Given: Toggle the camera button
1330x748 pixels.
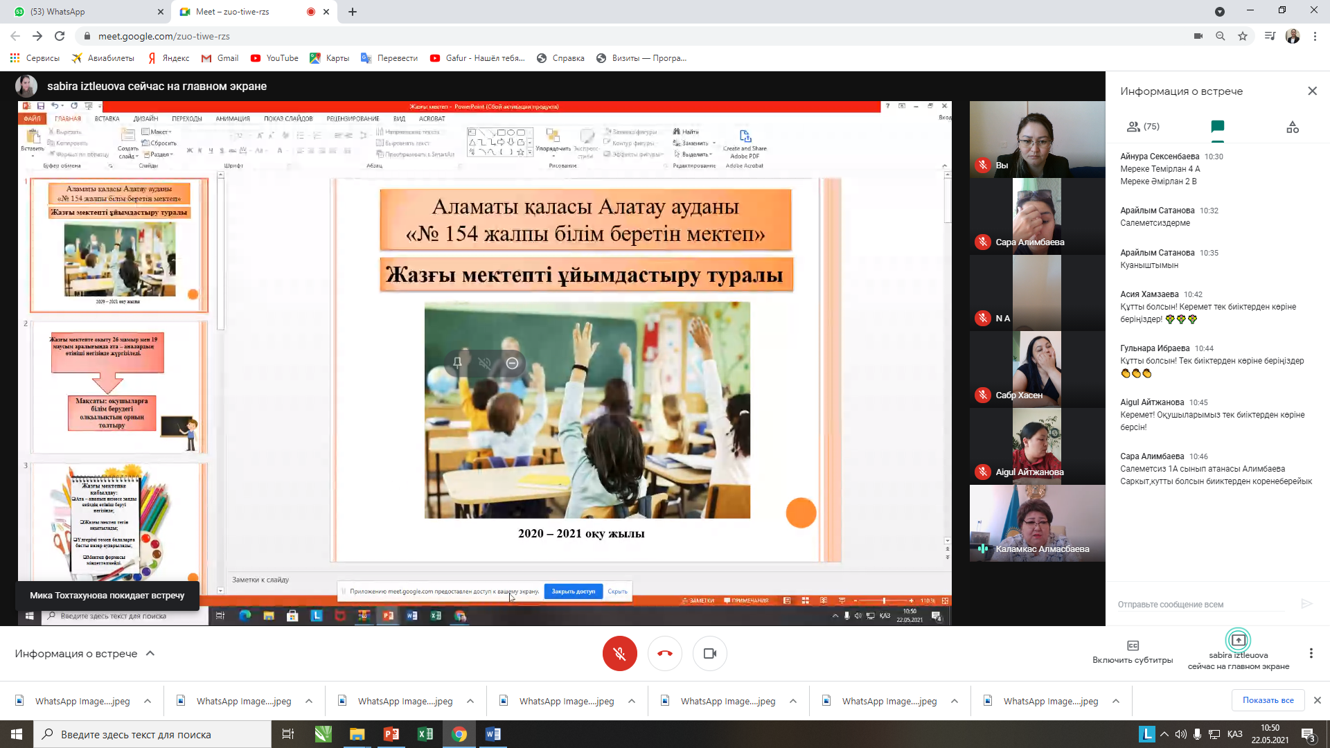Looking at the screenshot, I should pyautogui.click(x=709, y=653).
